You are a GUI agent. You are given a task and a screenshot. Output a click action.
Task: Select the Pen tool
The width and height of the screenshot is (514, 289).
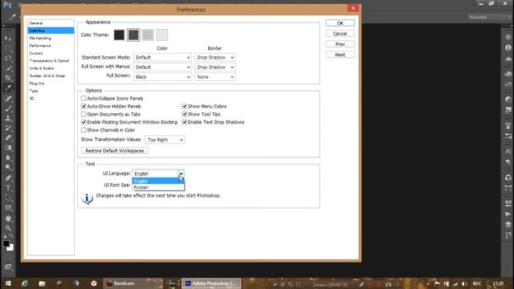tap(8, 178)
